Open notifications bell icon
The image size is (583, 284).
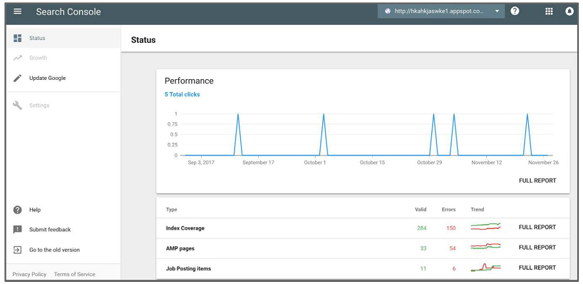[569, 11]
